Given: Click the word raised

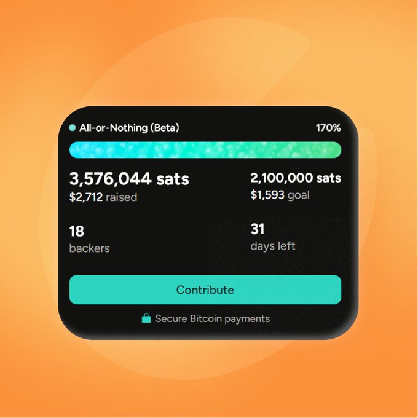Looking at the screenshot, I should click(x=121, y=197).
